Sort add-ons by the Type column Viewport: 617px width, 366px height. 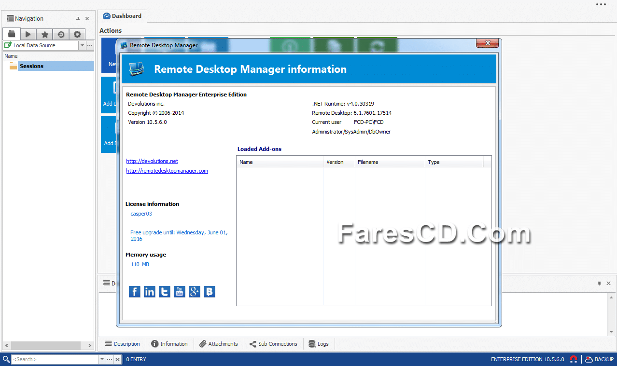tap(454, 162)
